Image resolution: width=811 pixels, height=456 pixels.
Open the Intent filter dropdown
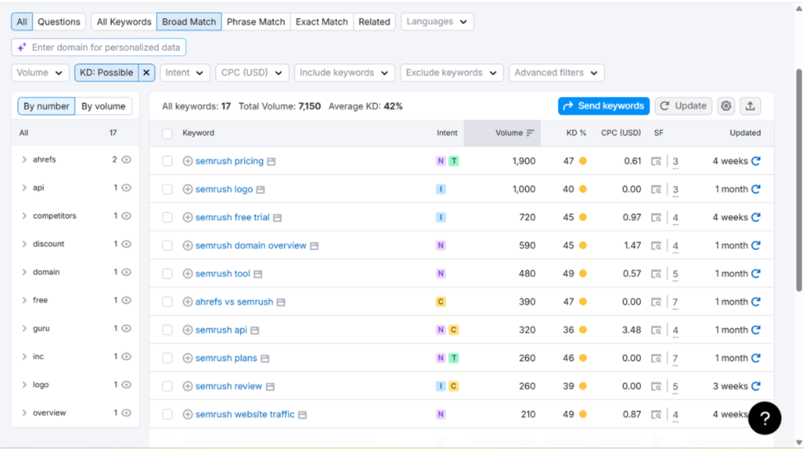coord(185,73)
